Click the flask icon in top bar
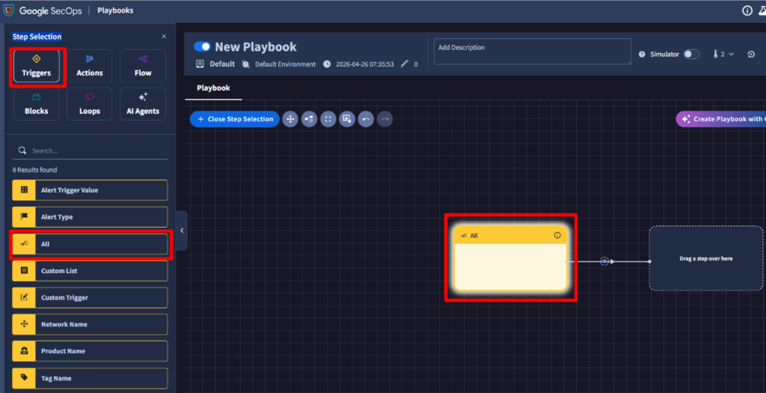Viewport: 766px width, 393px height. tap(762, 10)
